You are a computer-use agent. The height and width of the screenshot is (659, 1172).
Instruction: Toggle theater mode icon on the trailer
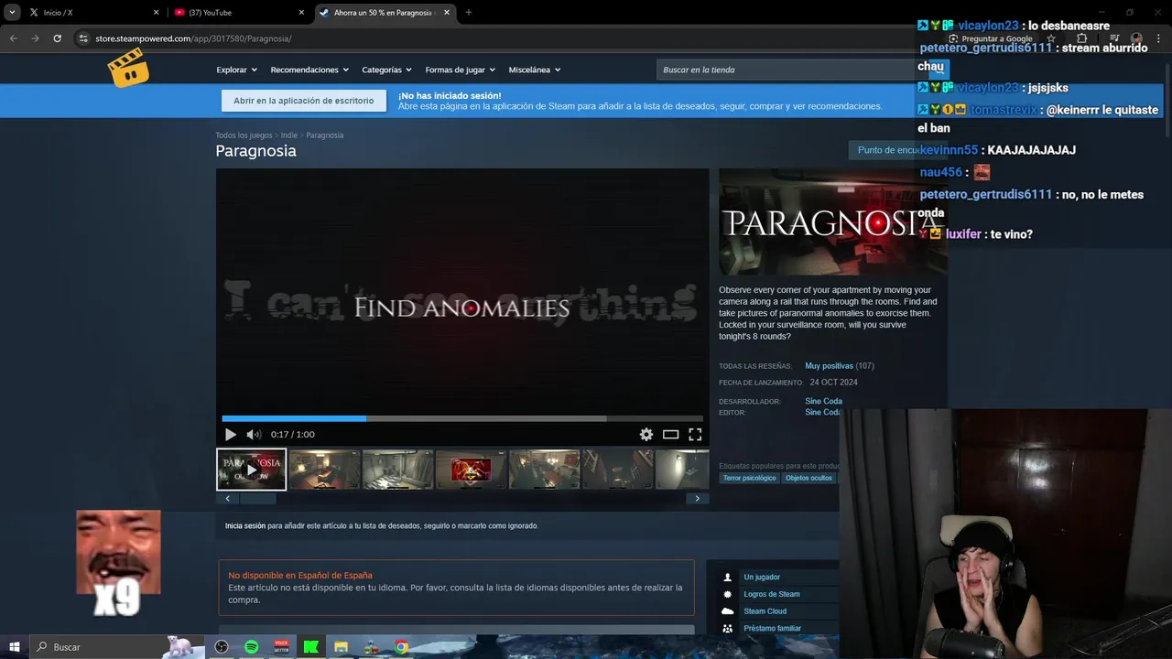pyautogui.click(x=670, y=435)
